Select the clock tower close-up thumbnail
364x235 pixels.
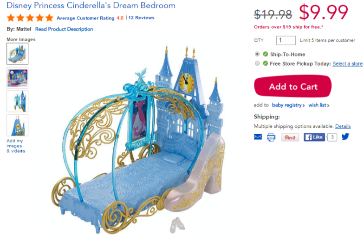tap(18, 125)
